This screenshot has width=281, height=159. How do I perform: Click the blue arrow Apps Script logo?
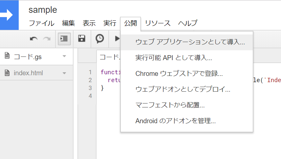click(x=9, y=15)
